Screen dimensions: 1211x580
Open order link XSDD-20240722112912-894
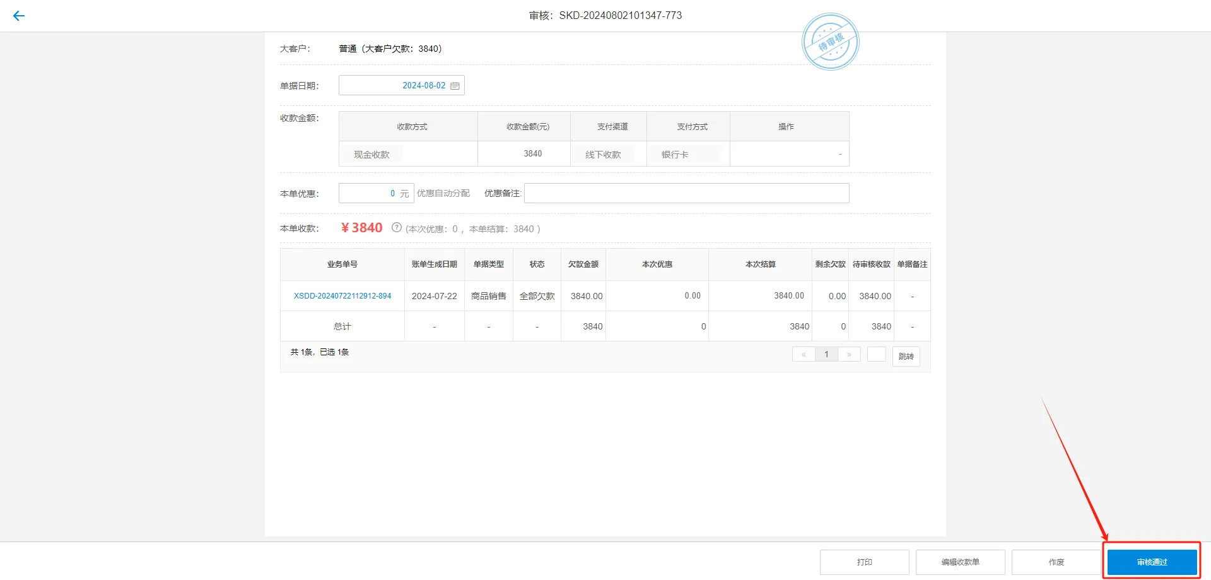pyautogui.click(x=342, y=295)
